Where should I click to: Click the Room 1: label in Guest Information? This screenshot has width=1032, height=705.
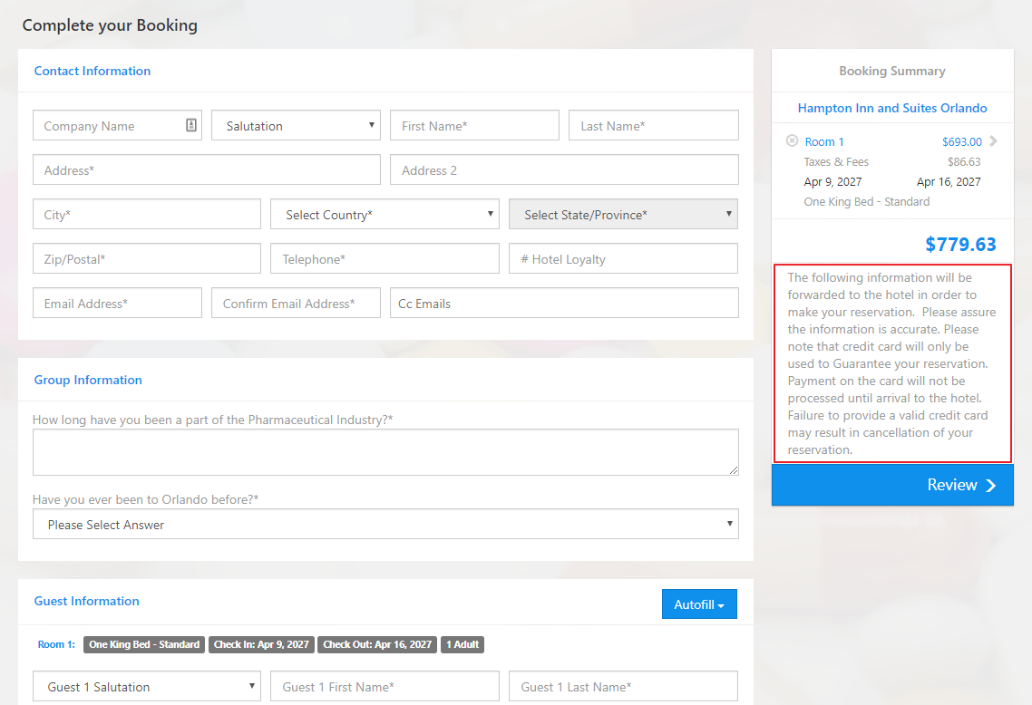coord(56,644)
